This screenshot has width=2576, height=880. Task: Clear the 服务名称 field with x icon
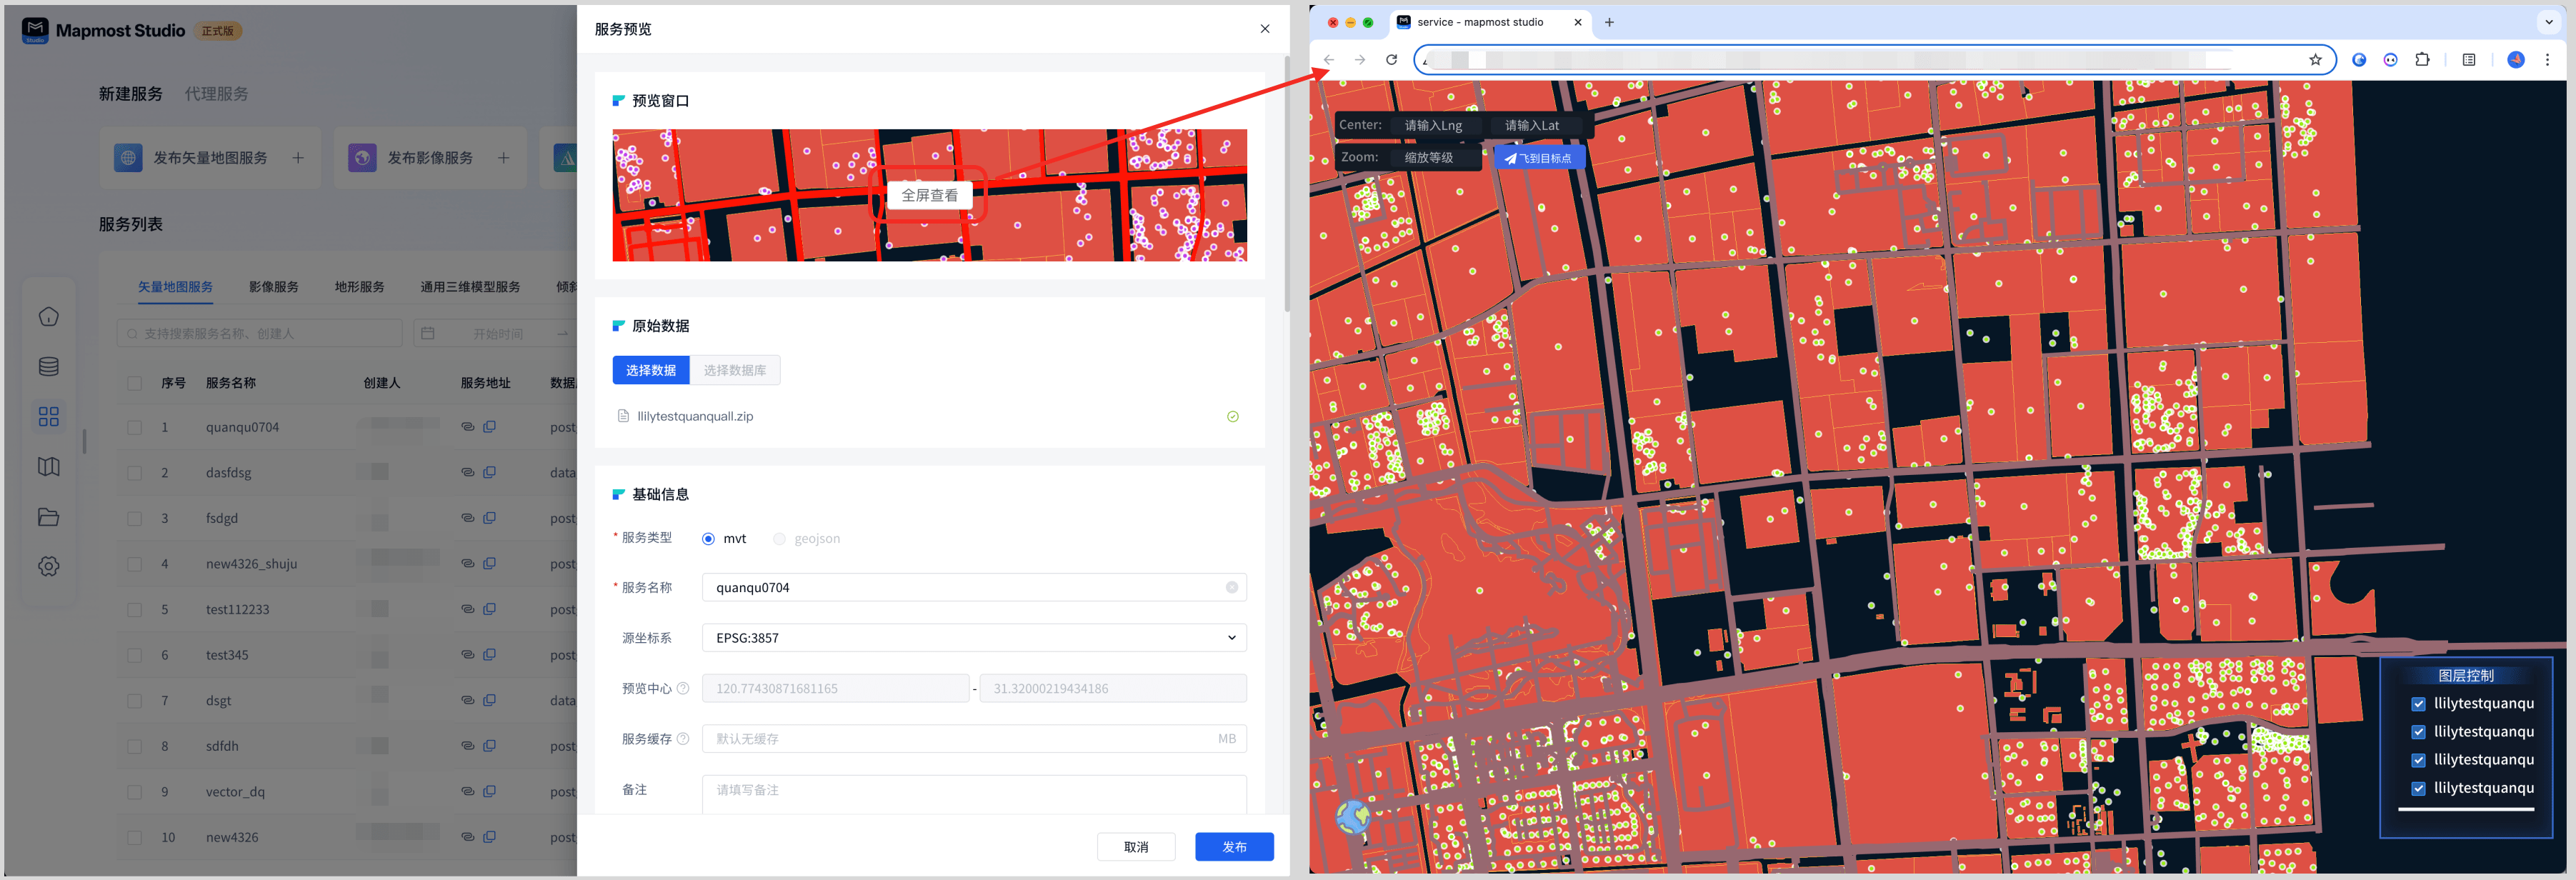coord(1232,588)
